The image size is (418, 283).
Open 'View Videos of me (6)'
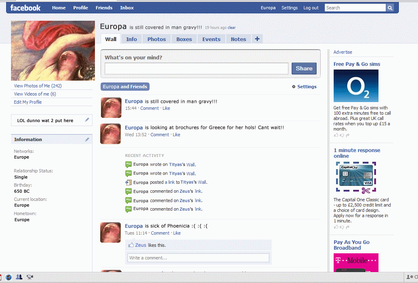[35, 94]
